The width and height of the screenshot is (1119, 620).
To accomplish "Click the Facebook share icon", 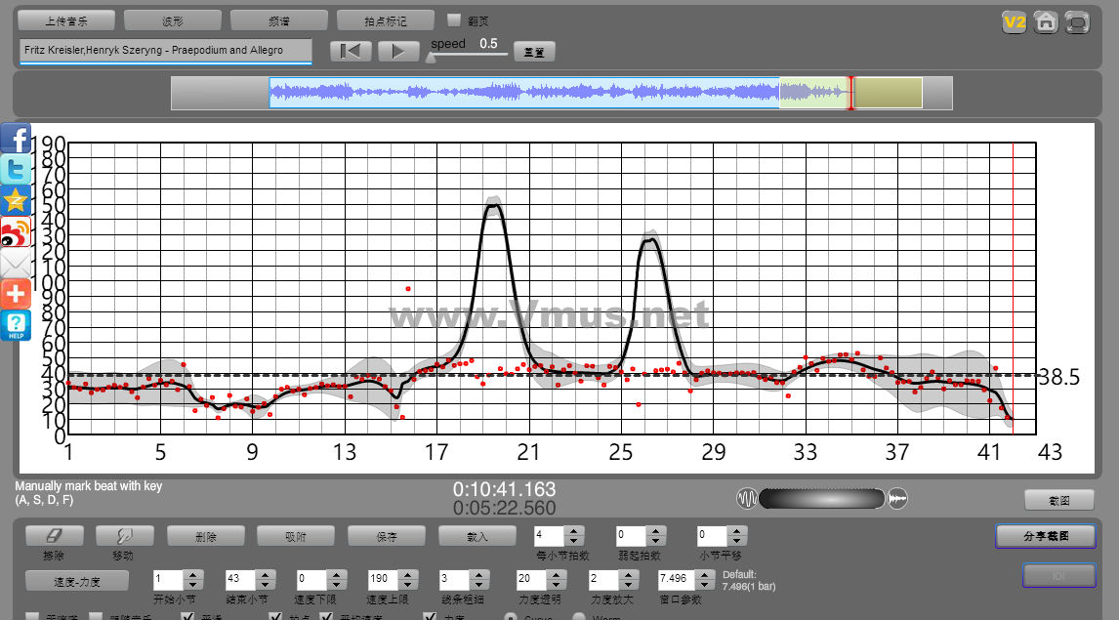I will pos(16,139).
